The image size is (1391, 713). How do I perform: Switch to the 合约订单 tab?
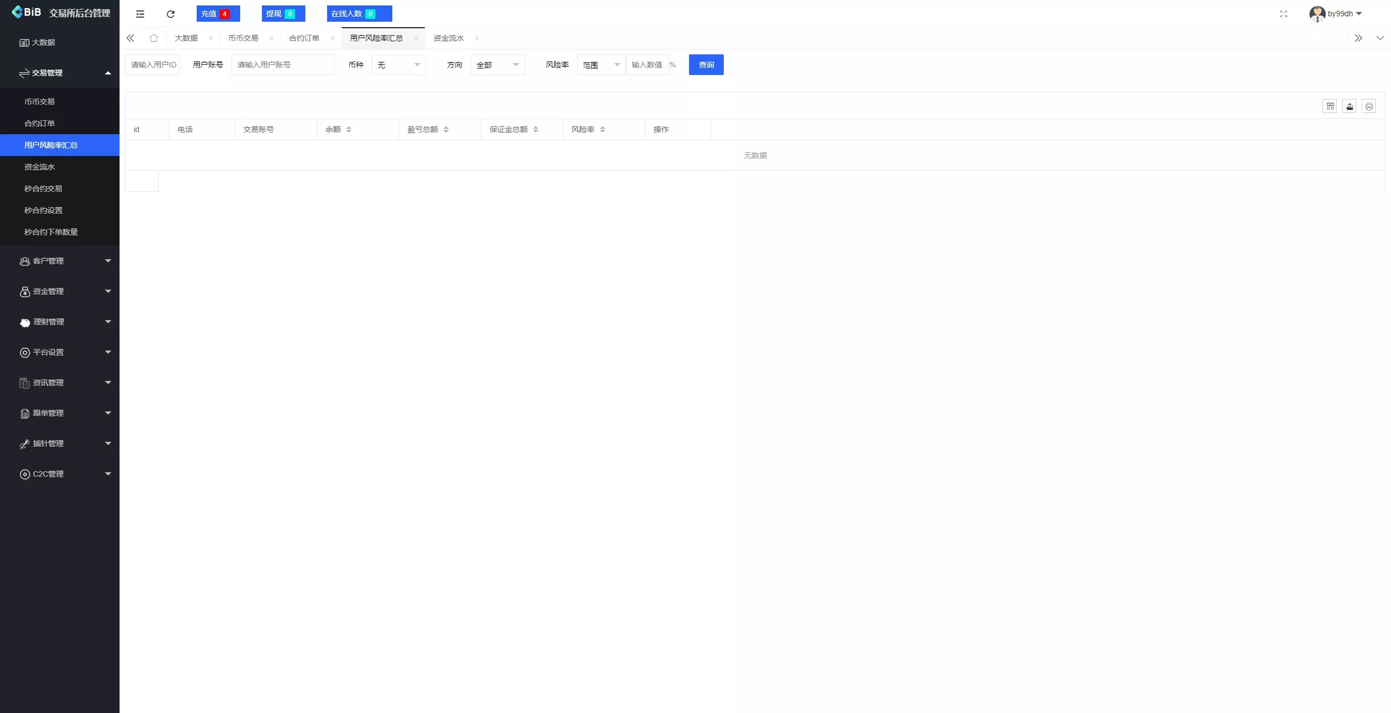tap(304, 38)
